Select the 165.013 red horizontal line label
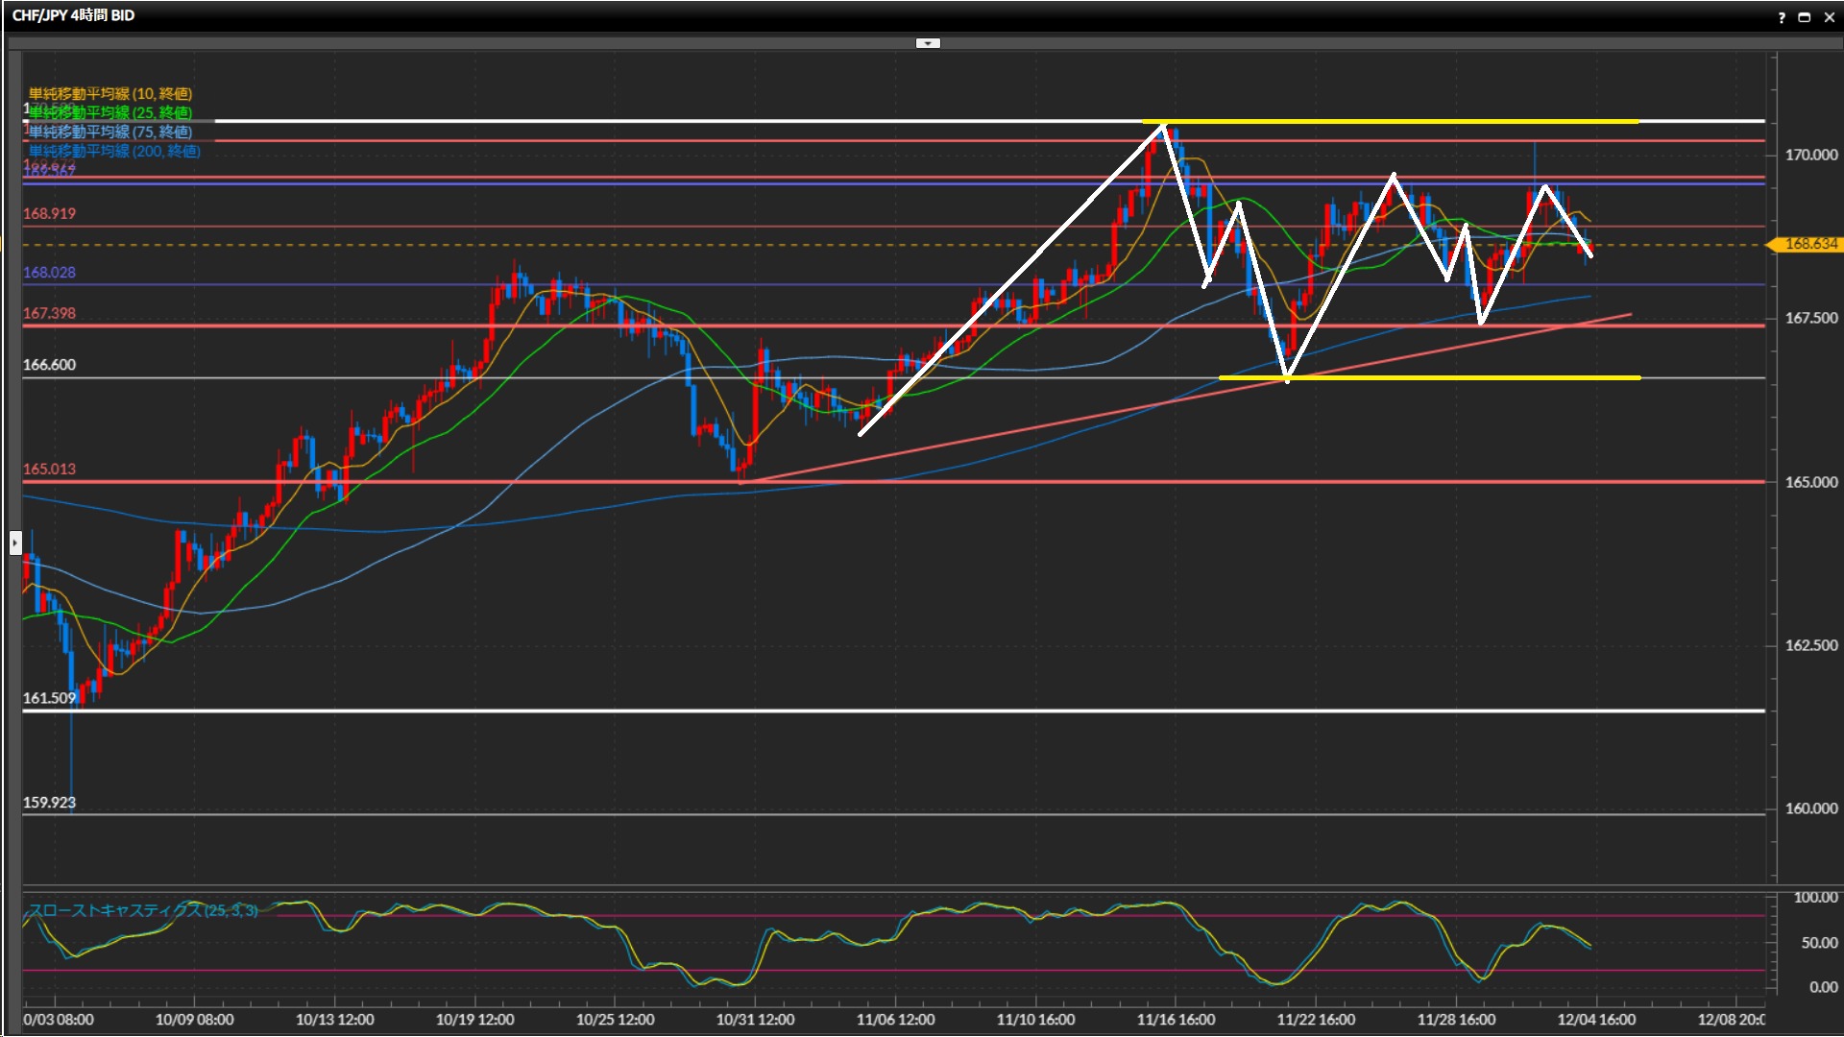The width and height of the screenshot is (1844, 1037). pos(49,470)
